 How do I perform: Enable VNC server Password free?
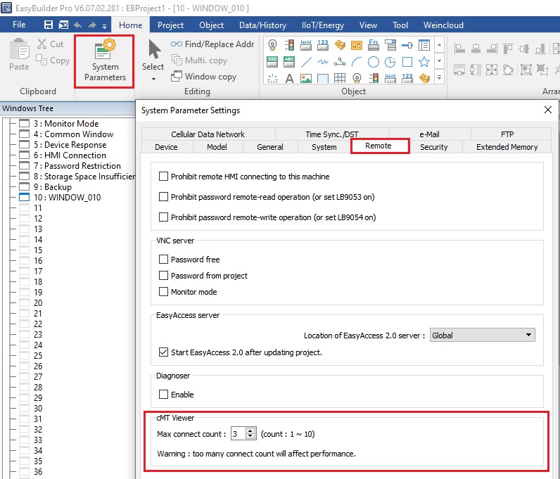coord(163,260)
